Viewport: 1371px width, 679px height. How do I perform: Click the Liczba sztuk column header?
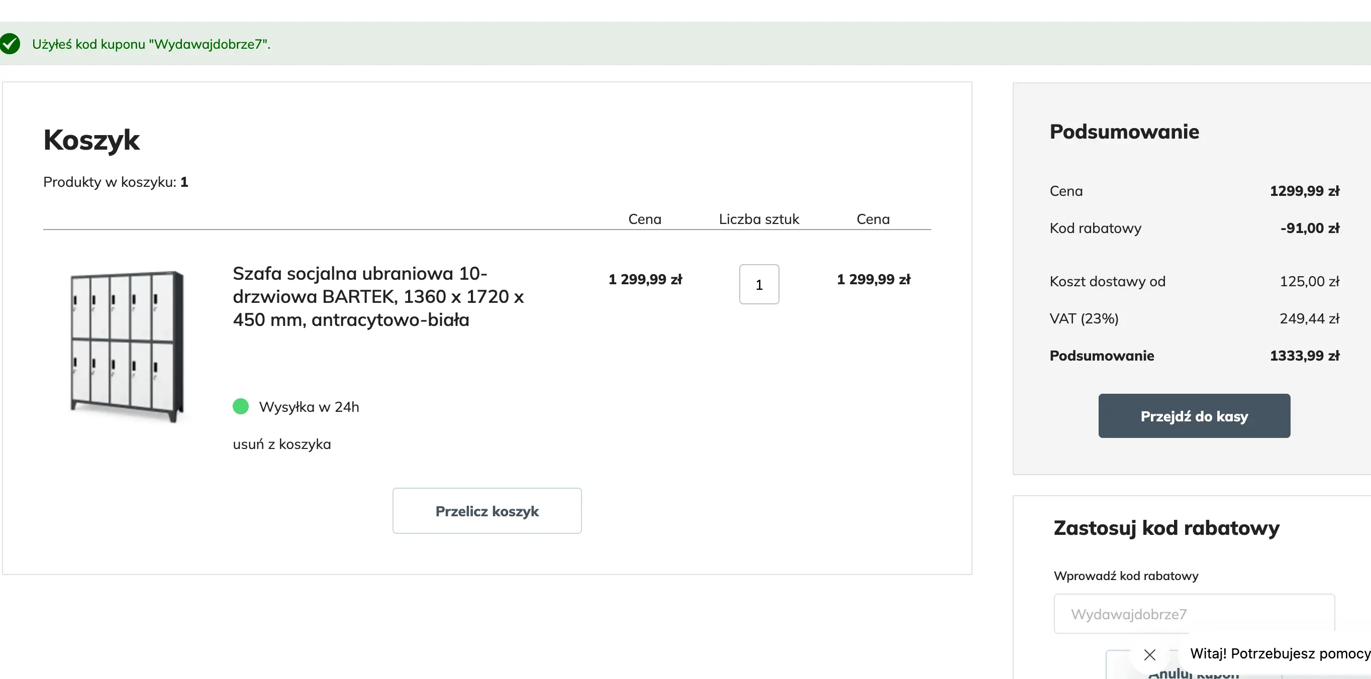point(758,219)
